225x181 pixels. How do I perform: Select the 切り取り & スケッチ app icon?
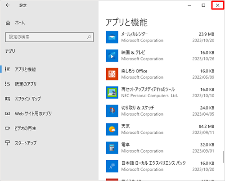(112, 111)
